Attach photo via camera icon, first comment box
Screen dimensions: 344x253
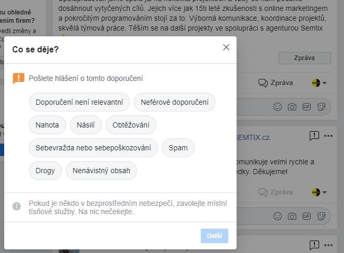(292, 107)
